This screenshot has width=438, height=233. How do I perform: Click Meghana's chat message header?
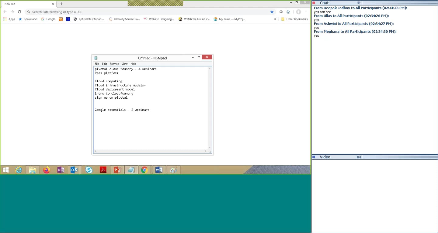tap(355, 32)
